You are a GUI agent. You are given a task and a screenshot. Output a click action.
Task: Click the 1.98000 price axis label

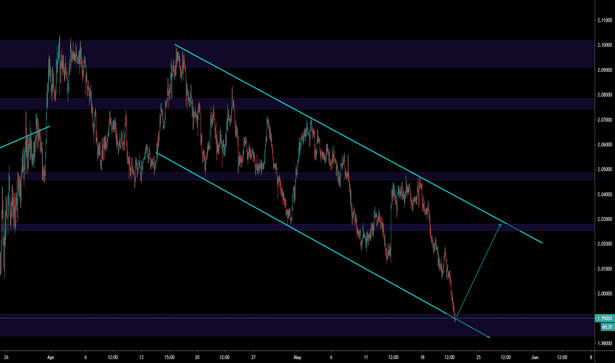click(x=604, y=343)
